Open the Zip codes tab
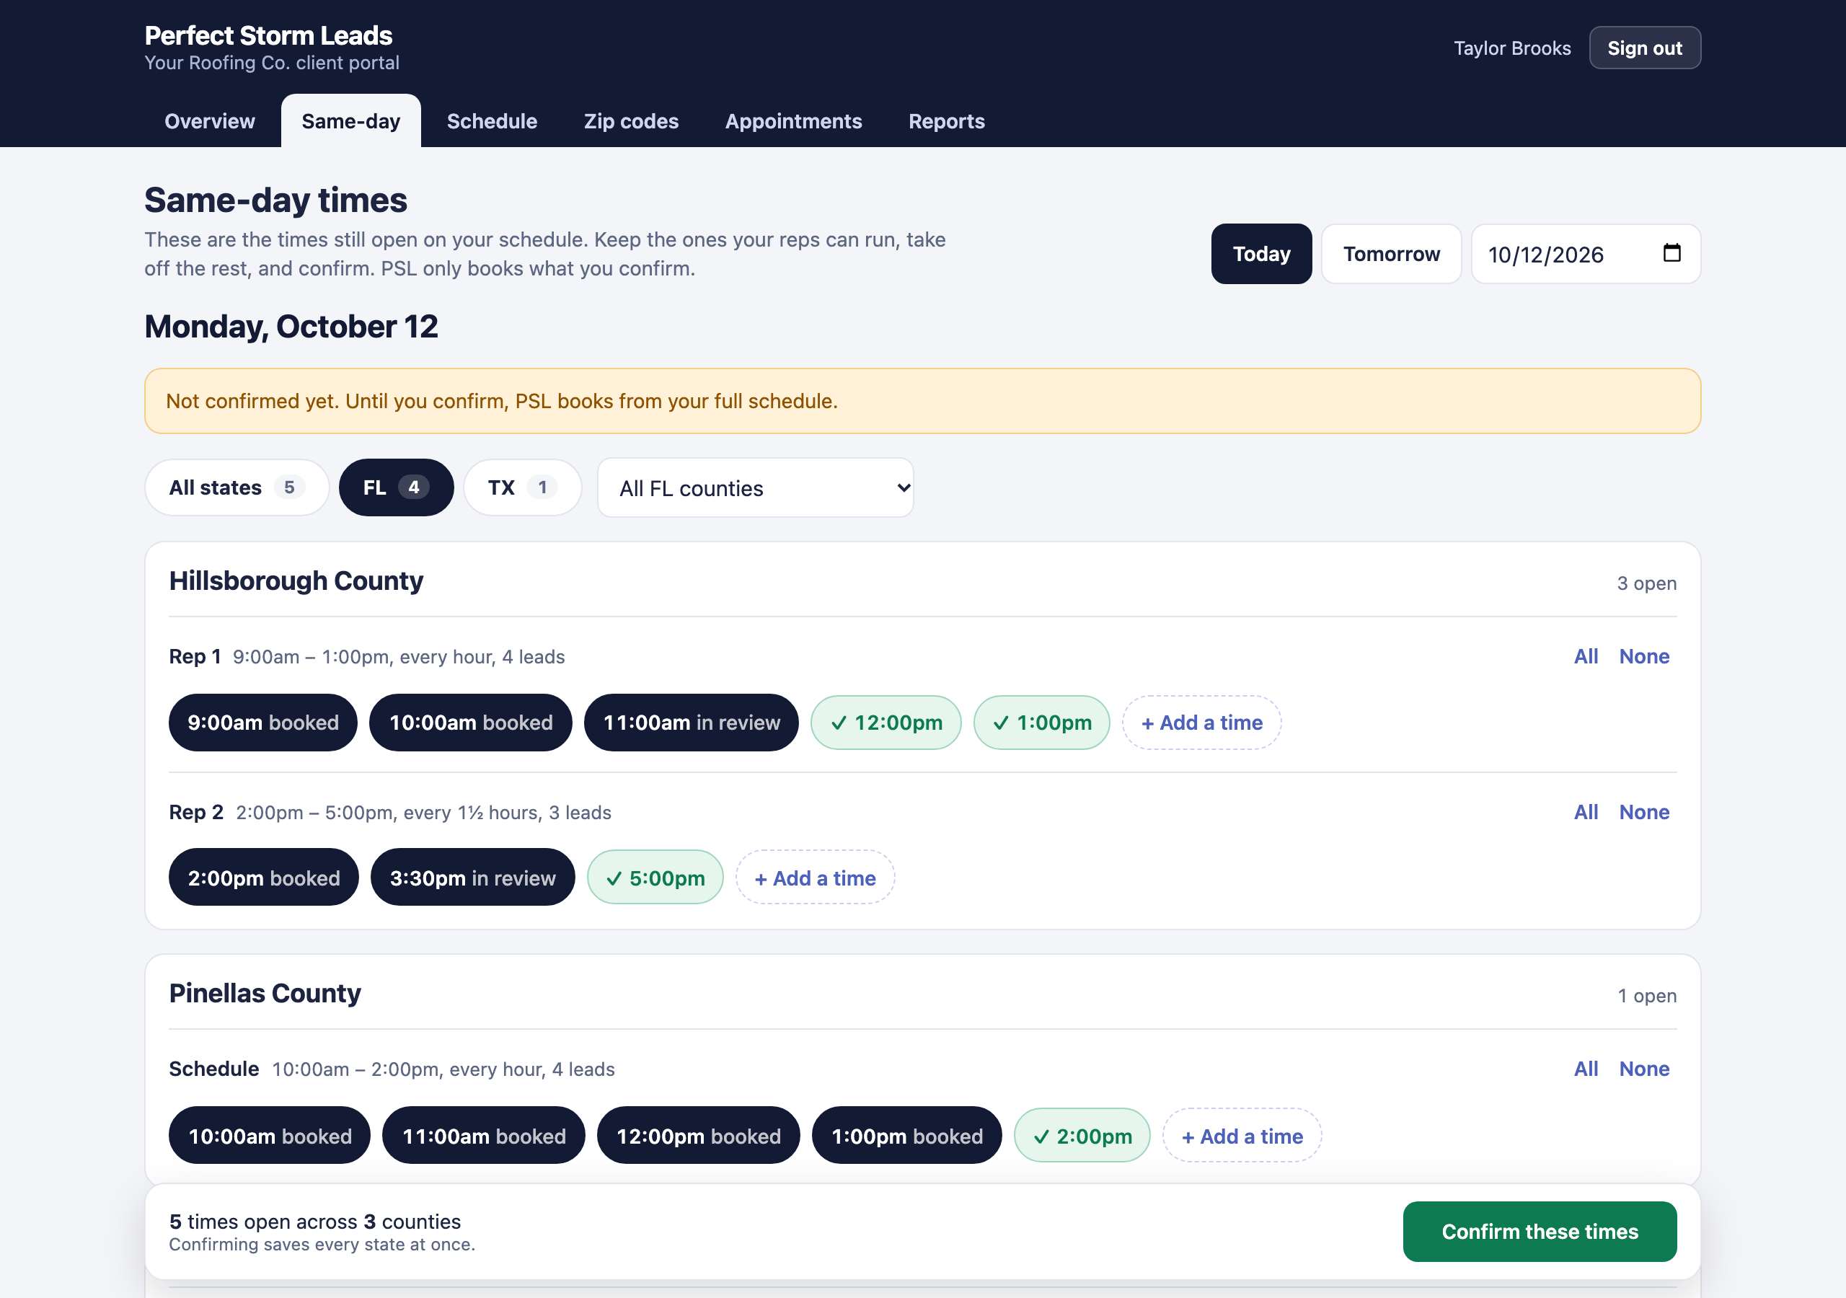 pyautogui.click(x=630, y=121)
